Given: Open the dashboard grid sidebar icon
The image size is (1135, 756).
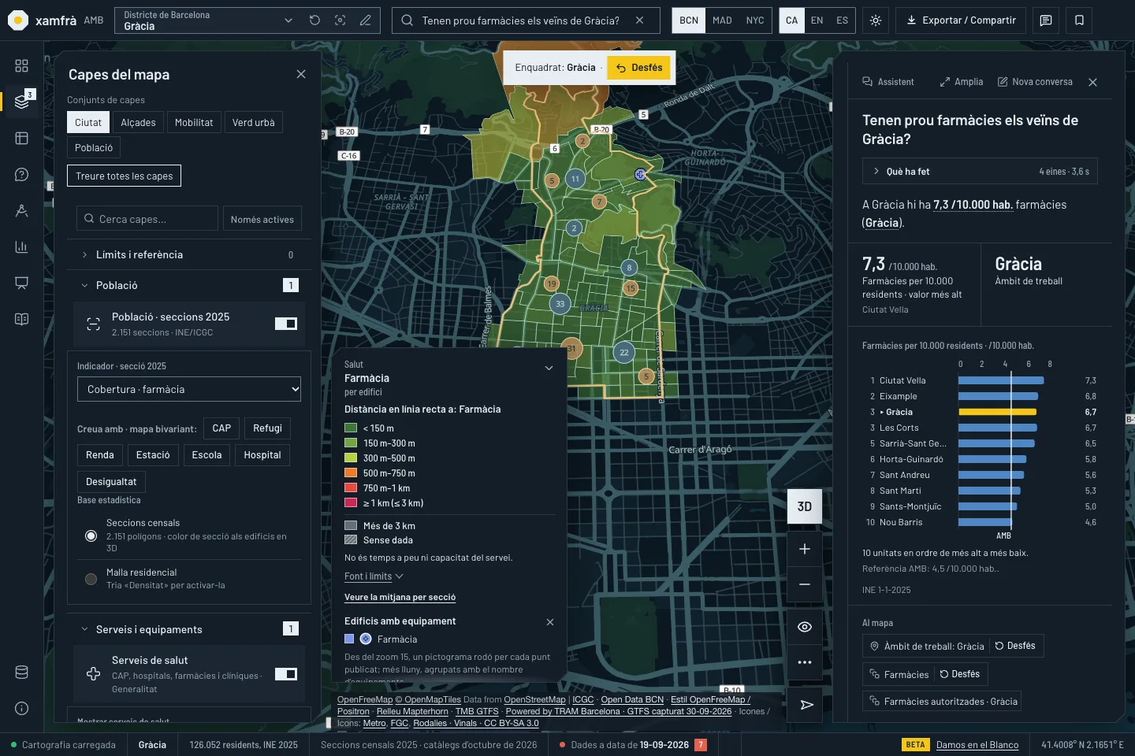Looking at the screenshot, I should tap(22, 65).
